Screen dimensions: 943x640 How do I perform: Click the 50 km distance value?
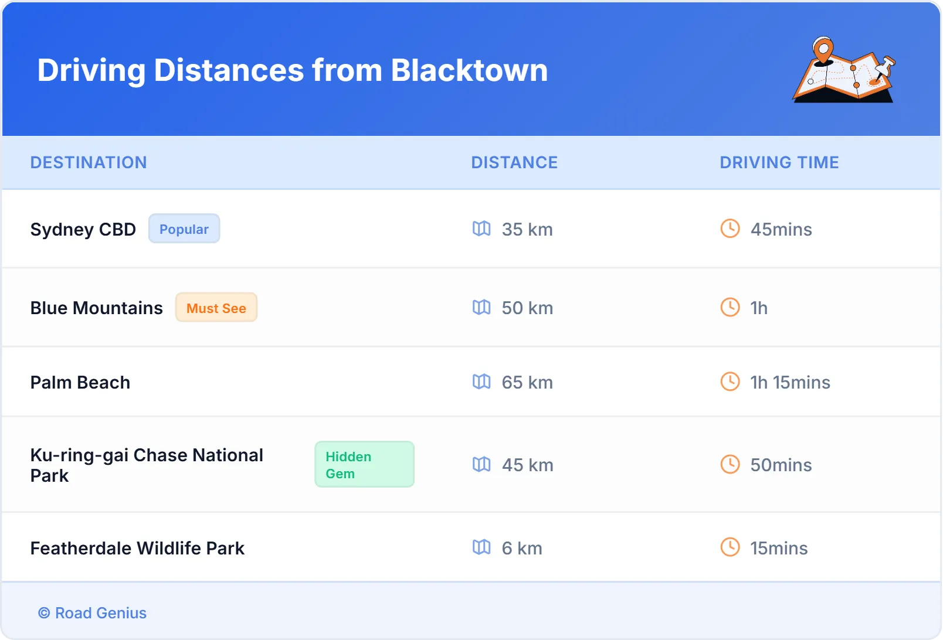[x=527, y=308]
